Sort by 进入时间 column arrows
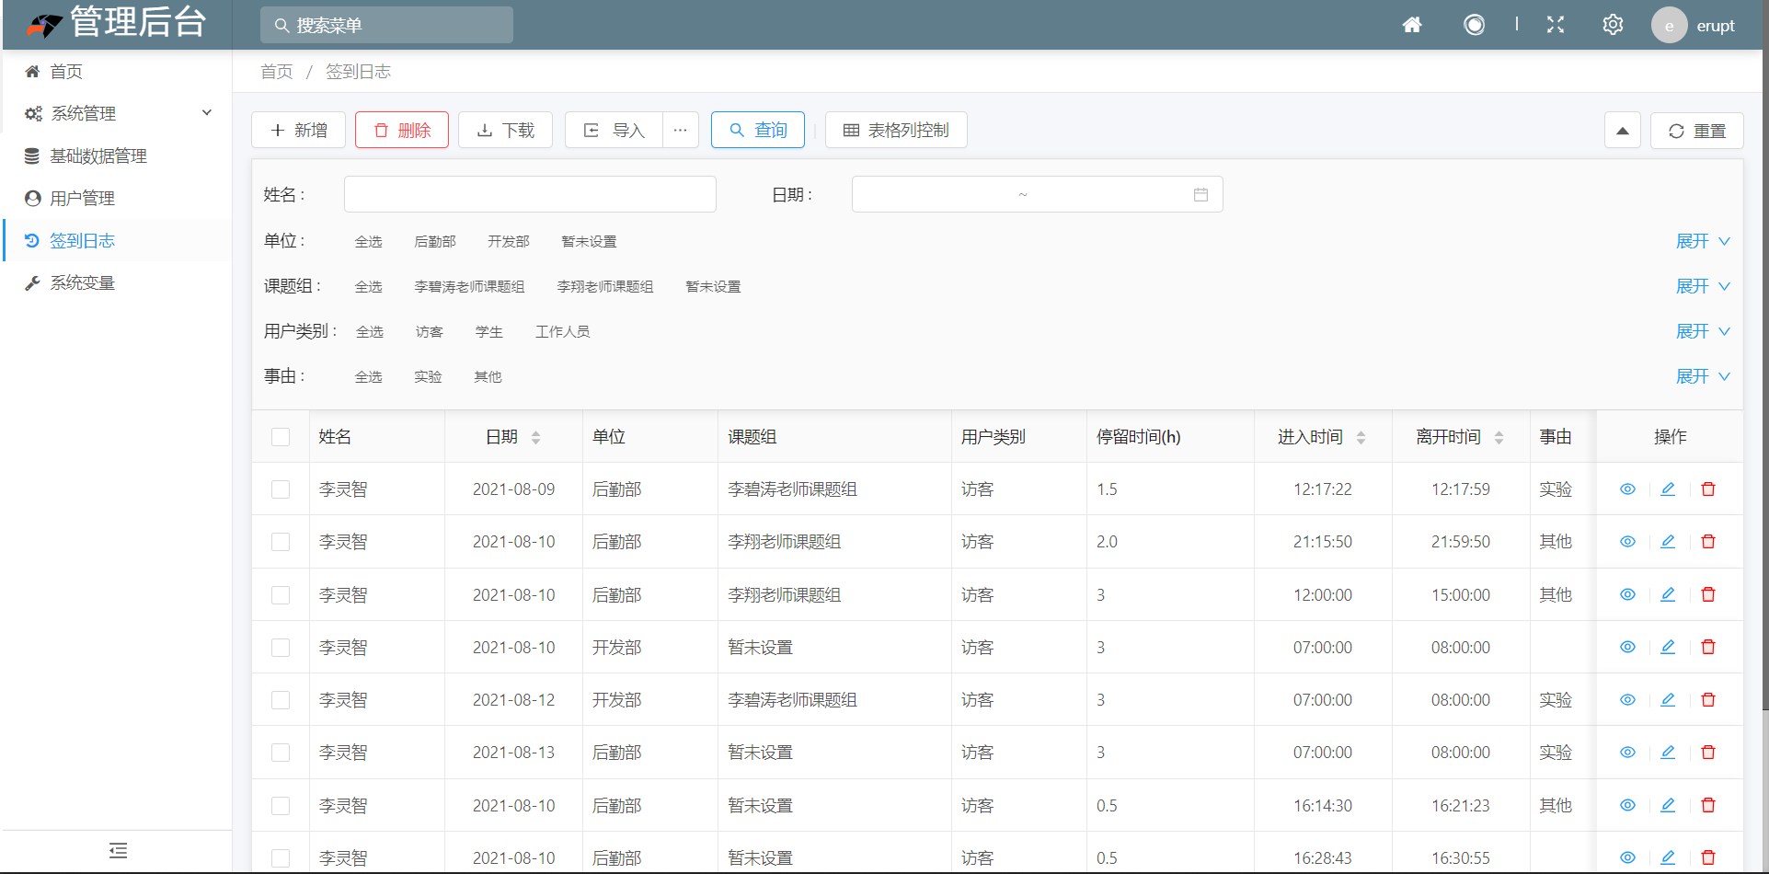Viewport: 1769px width, 874px height. click(x=1361, y=437)
